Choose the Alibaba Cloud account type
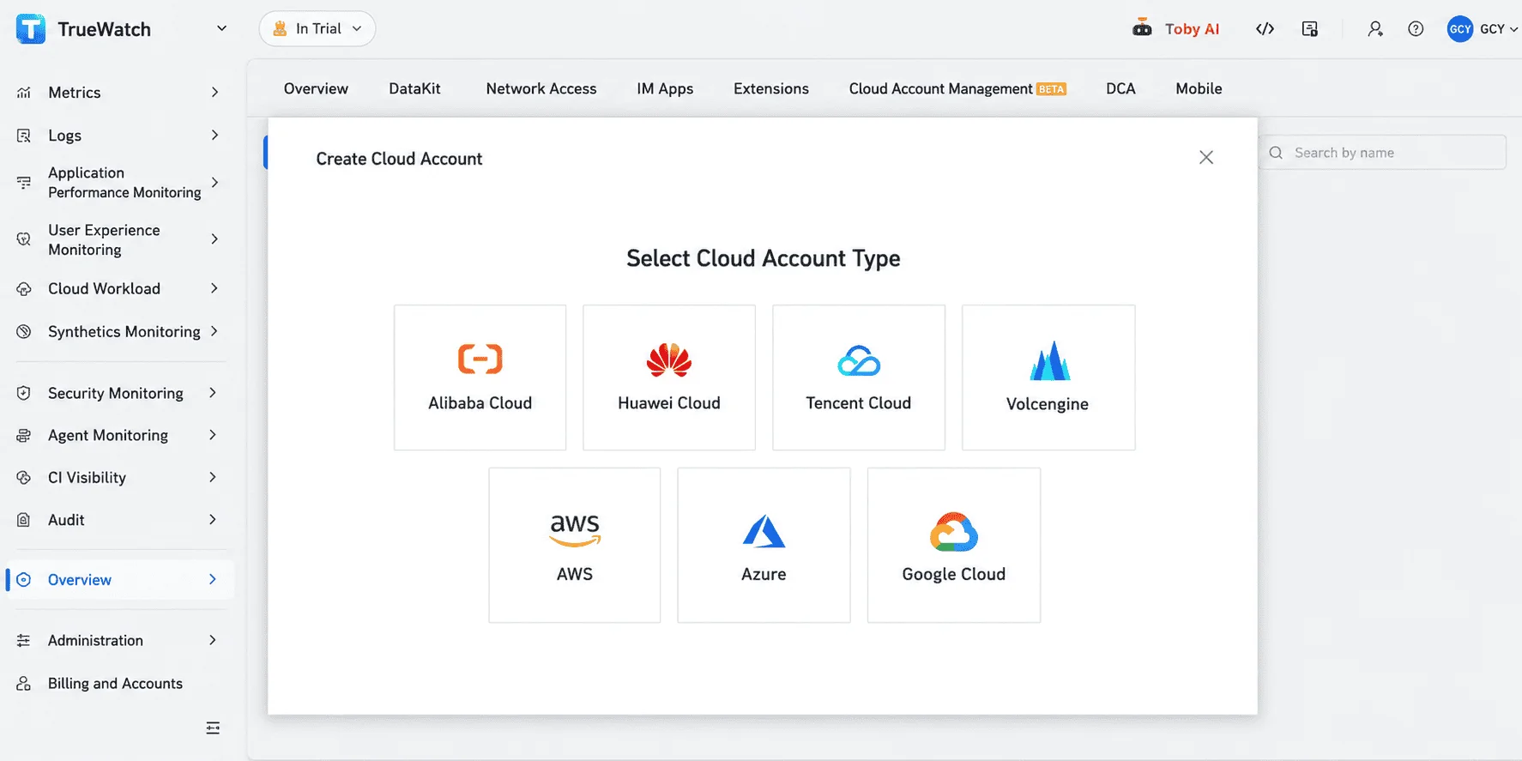Screen dimensions: 1522x761 (x=480, y=377)
